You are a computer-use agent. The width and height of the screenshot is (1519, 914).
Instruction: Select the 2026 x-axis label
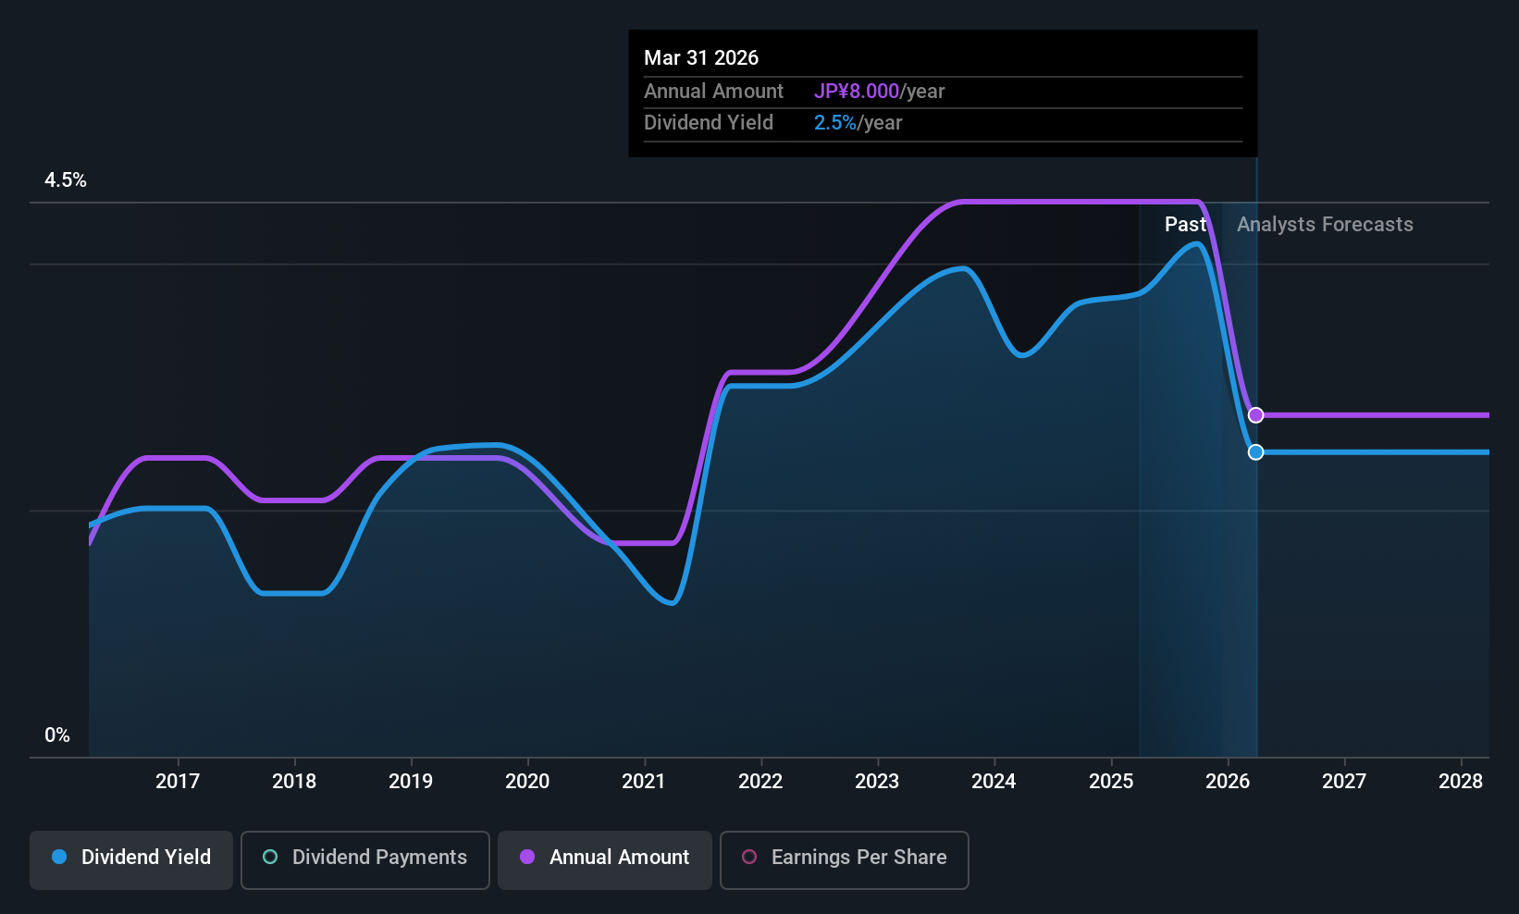[x=1228, y=782]
